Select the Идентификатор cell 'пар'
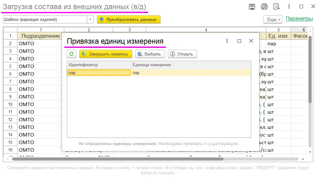The width and height of the screenshot is (318, 178). click(x=99, y=73)
